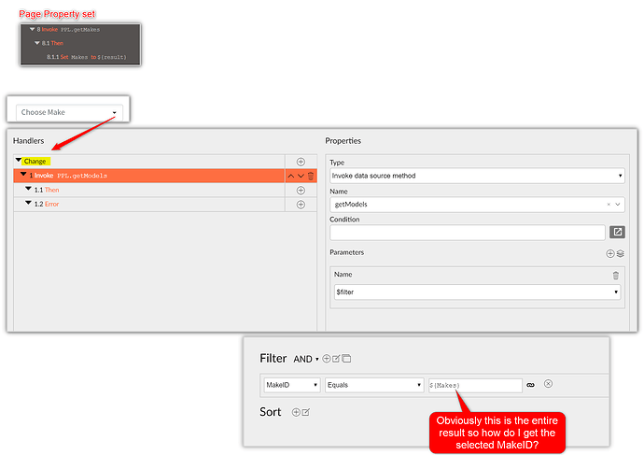Clear the getModels name selection
Viewport: 644px width, 455px height.
pyautogui.click(x=609, y=204)
